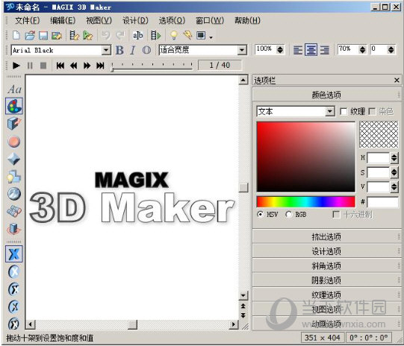The width and height of the screenshot is (404, 346).
Task: Select the color palette tool in sidebar
Action: (14, 106)
